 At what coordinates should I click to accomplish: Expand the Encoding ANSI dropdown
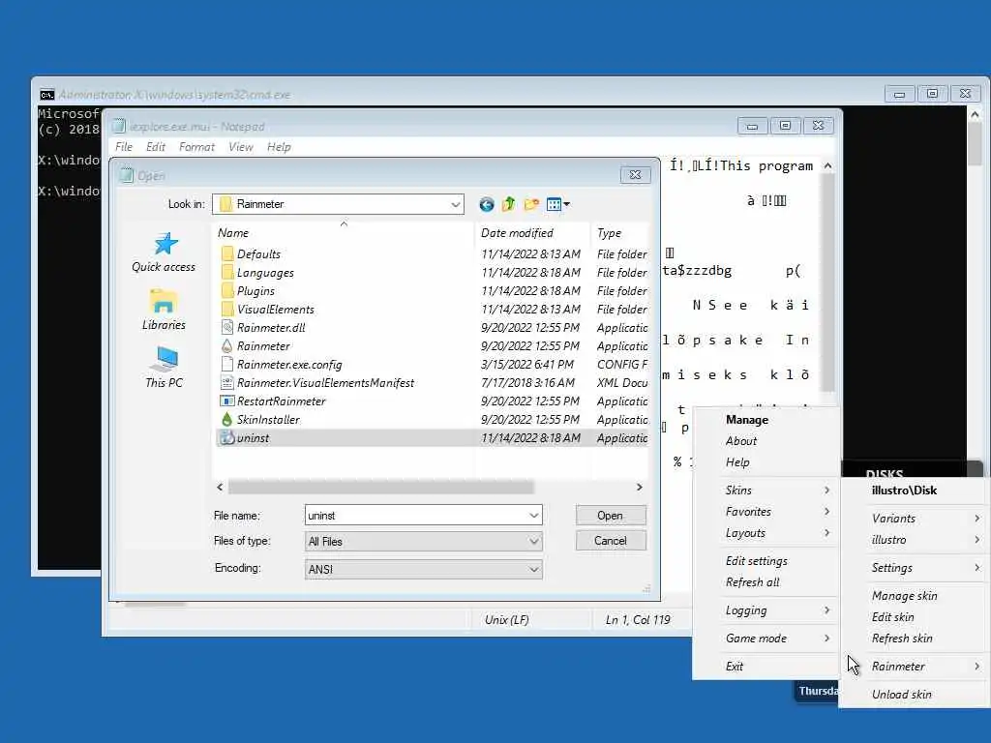click(x=534, y=569)
